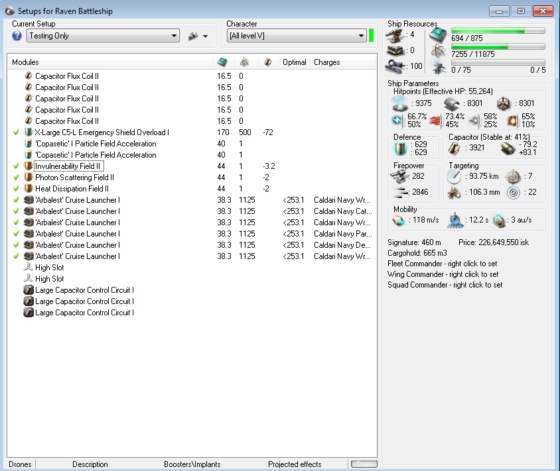560x471 pixels.
Task: Toggle Invulnerability Field II active checkmark
Action: tap(16, 166)
